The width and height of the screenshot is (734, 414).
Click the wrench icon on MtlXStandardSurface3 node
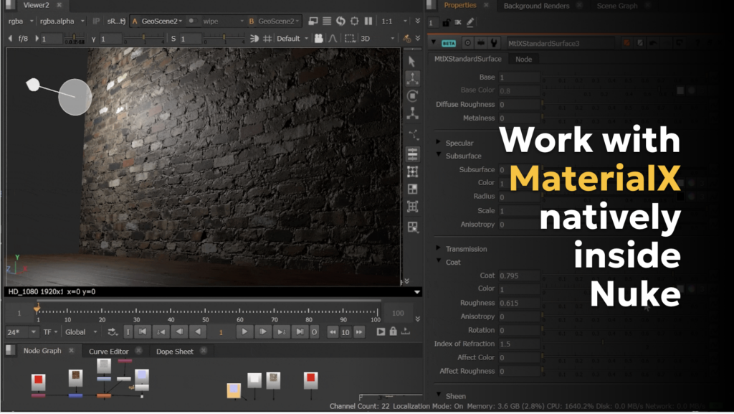tap(494, 43)
